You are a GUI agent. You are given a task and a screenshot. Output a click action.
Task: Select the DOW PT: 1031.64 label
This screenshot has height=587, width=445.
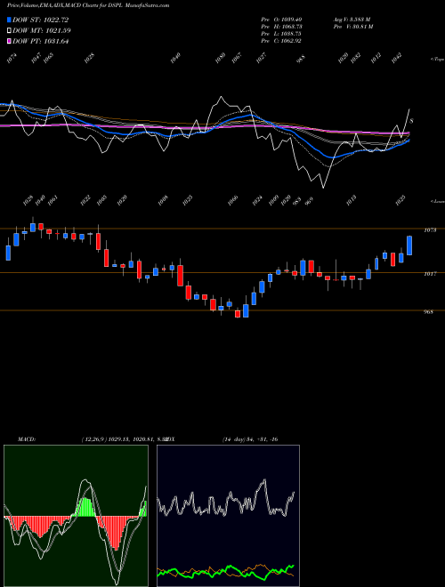pos(41,41)
